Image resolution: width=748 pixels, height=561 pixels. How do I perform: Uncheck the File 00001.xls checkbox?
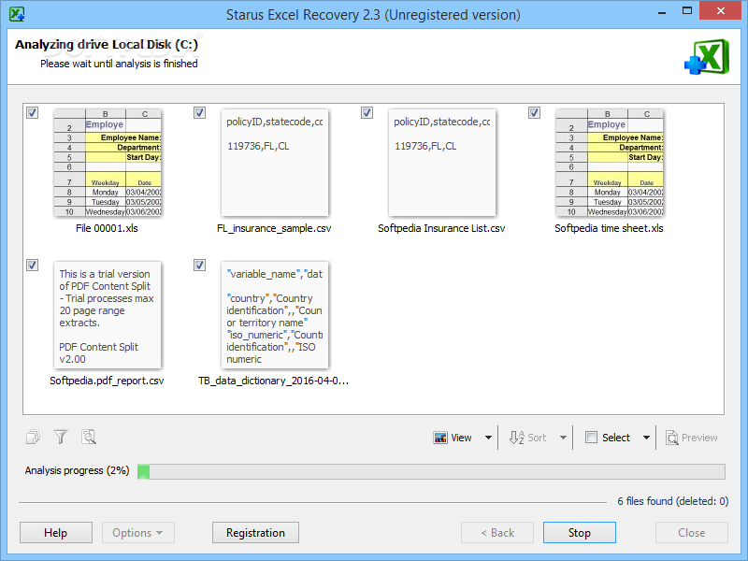pos(32,112)
